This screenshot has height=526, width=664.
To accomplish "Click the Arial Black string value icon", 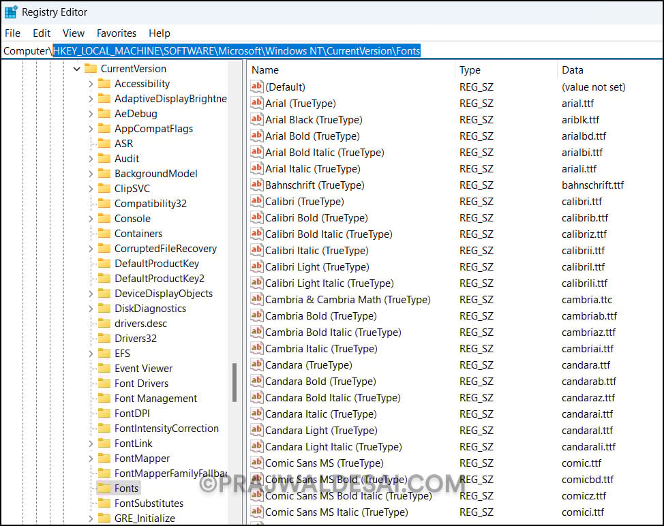I will point(256,119).
